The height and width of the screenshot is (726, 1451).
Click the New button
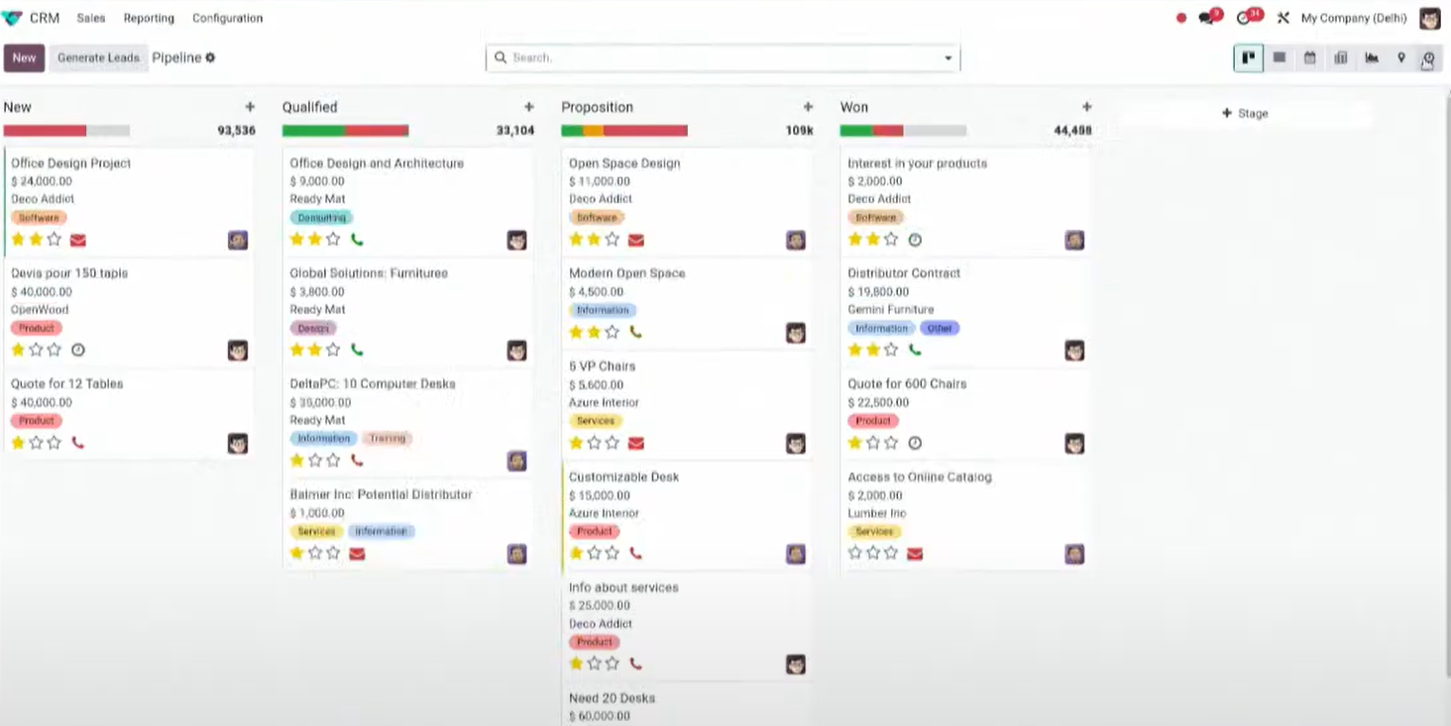point(24,57)
